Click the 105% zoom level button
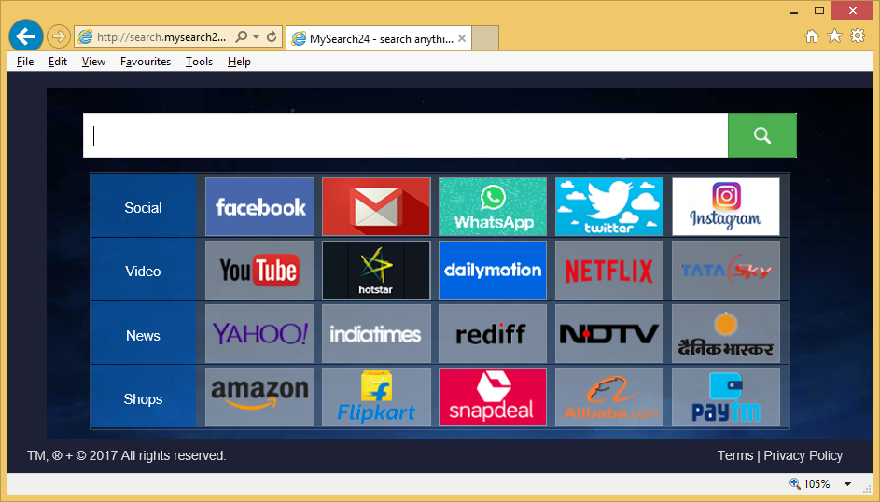The width and height of the screenshot is (880, 502). pyautogui.click(x=810, y=484)
